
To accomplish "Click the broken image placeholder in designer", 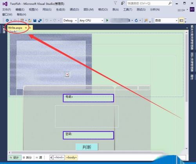I will (x=67, y=75).
